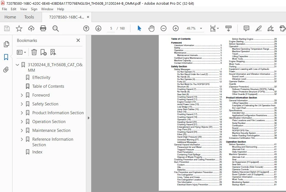
Task: Open the zoom level dropdown
Action: [201, 28]
